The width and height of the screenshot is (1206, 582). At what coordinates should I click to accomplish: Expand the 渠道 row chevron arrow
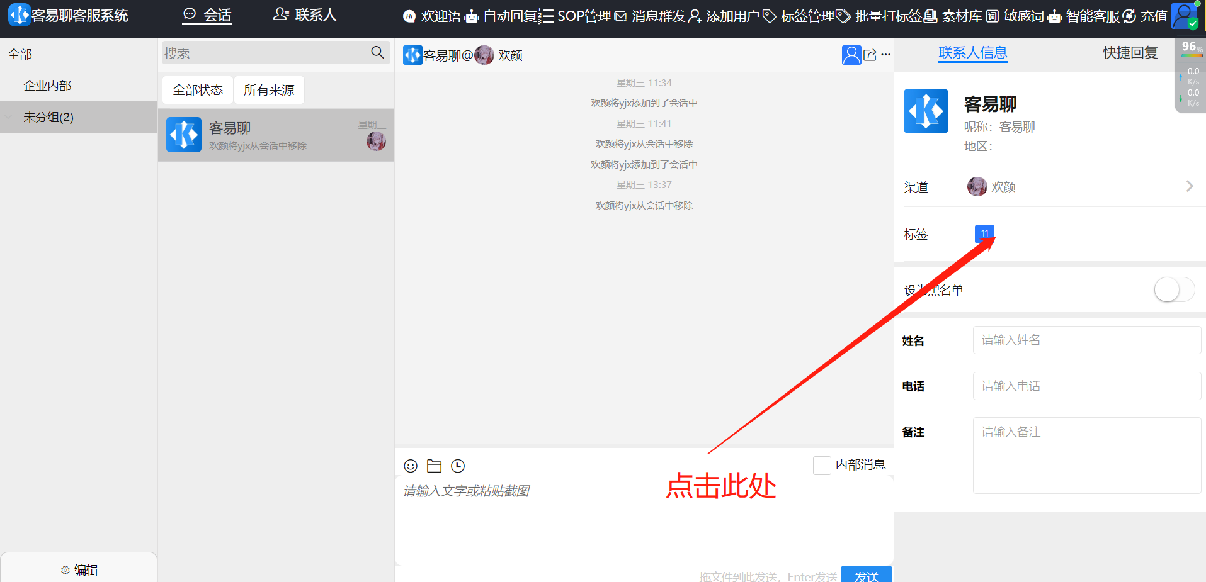tap(1190, 186)
